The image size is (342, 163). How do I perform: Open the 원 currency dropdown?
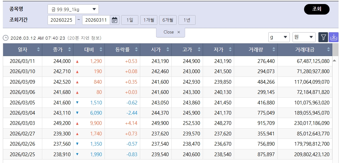(304, 37)
